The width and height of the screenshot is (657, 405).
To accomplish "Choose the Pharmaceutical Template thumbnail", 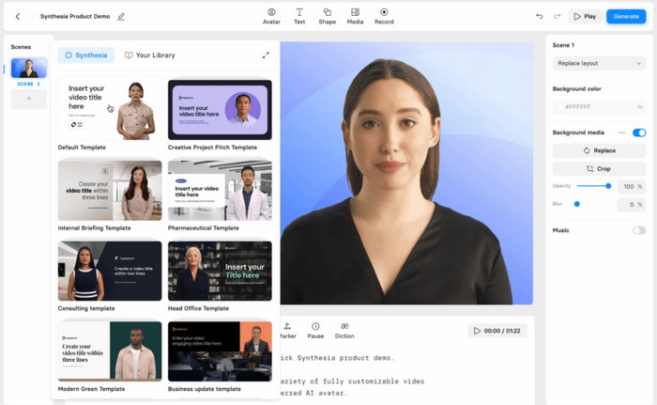I will click(x=220, y=190).
